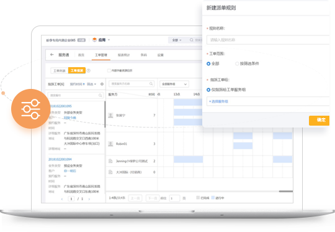Click search magnifier in service provider field

coord(151,83)
